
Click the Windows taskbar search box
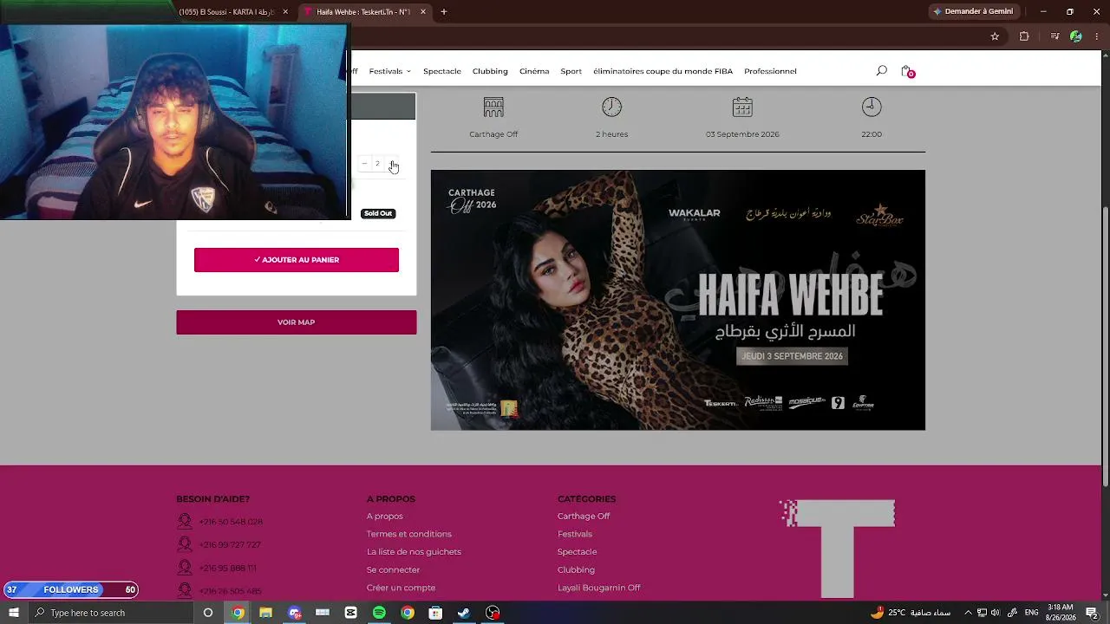[x=110, y=613]
